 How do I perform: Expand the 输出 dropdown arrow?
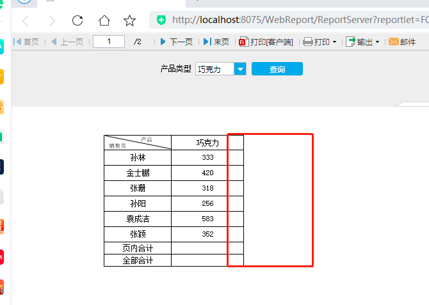(377, 42)
